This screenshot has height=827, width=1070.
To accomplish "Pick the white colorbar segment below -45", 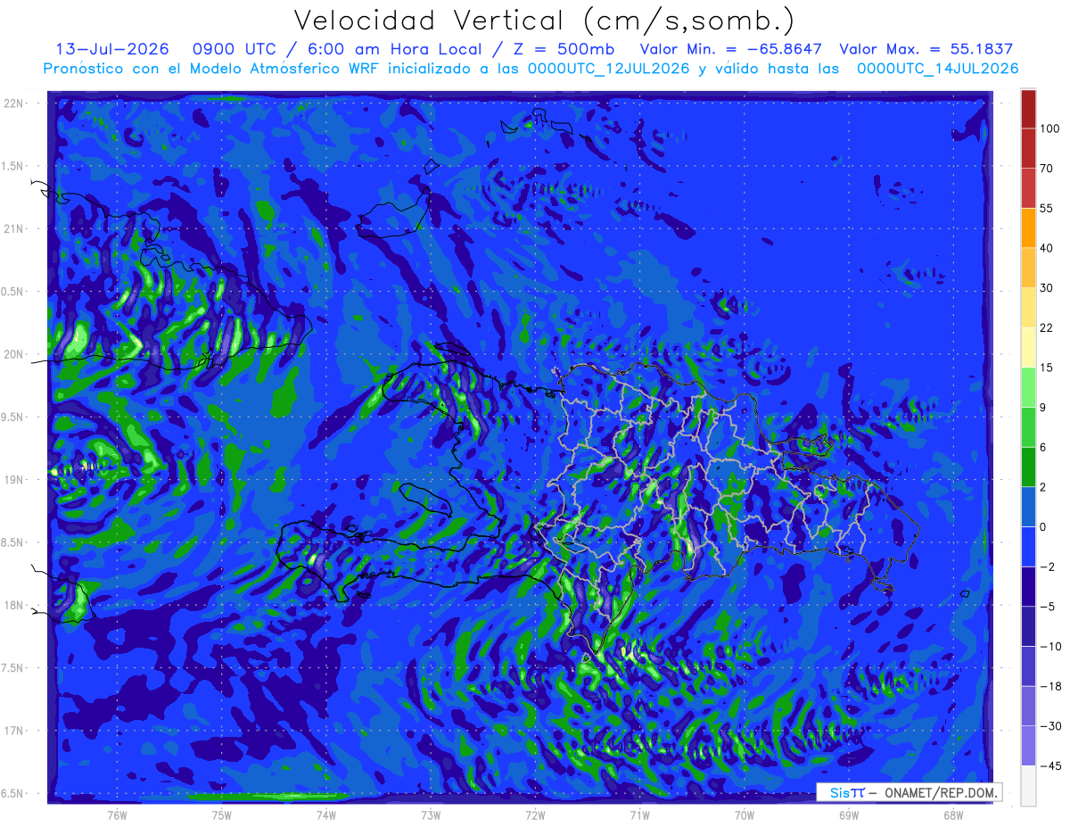I will click(1028, 785).
